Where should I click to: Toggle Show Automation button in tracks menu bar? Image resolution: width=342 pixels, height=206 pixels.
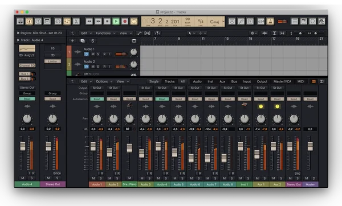coord(139,33)
